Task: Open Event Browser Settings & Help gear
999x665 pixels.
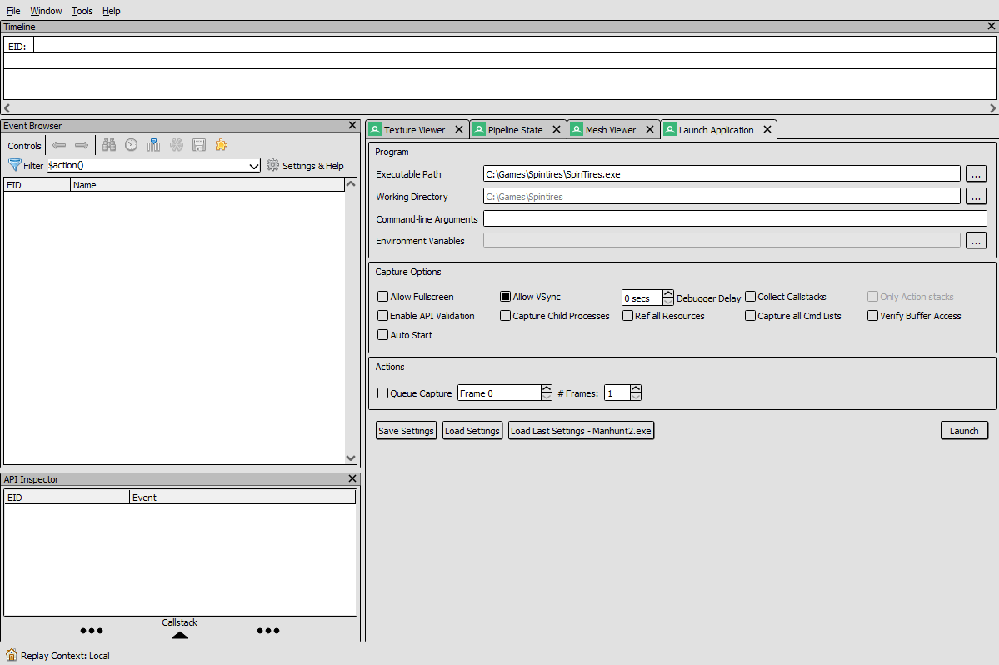Action: 272,166
